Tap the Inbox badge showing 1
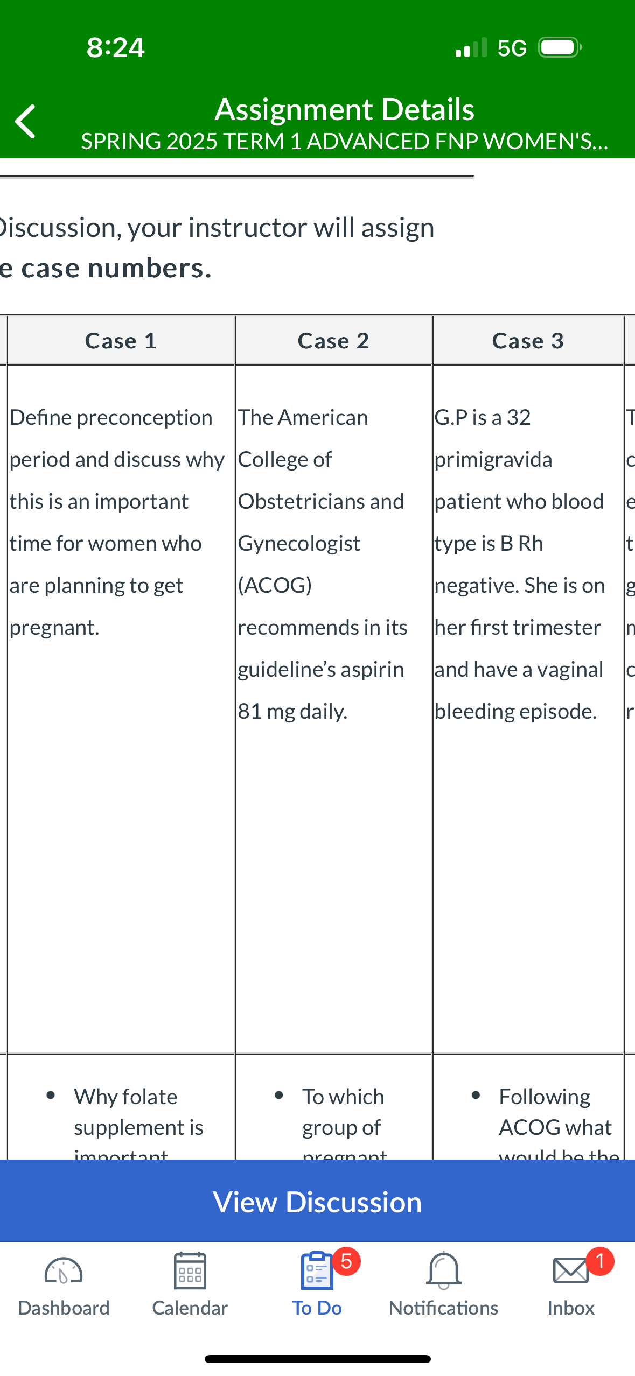Viewport: 635px width, 1376px height. pos(600,1261)
